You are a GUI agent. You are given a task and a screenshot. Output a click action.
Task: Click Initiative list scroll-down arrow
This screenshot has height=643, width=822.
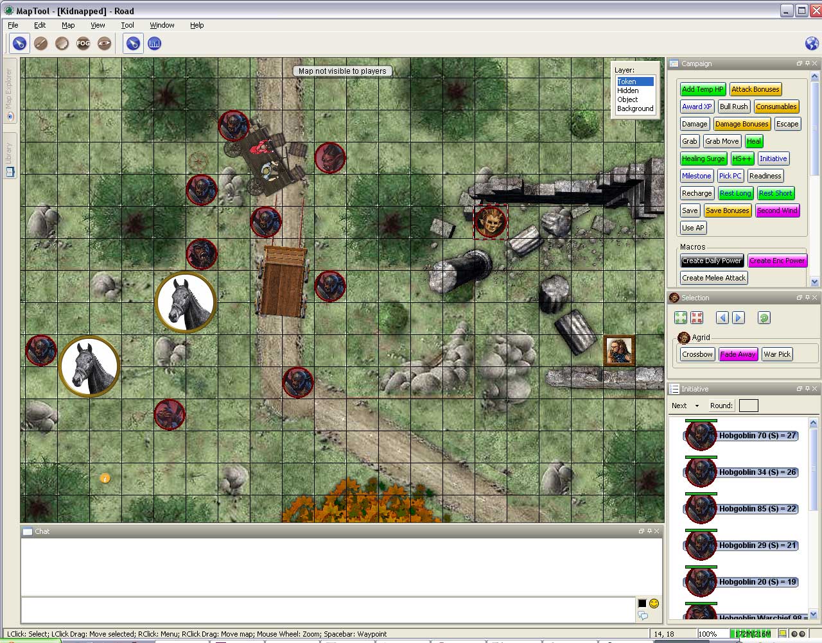click(x=813, y=614)
